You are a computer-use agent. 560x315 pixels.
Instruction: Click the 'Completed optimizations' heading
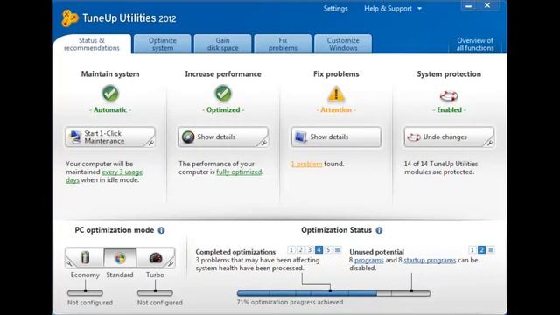[235, 252]
